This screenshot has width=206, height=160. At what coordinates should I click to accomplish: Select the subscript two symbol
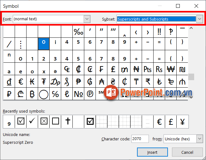(44, 56)
